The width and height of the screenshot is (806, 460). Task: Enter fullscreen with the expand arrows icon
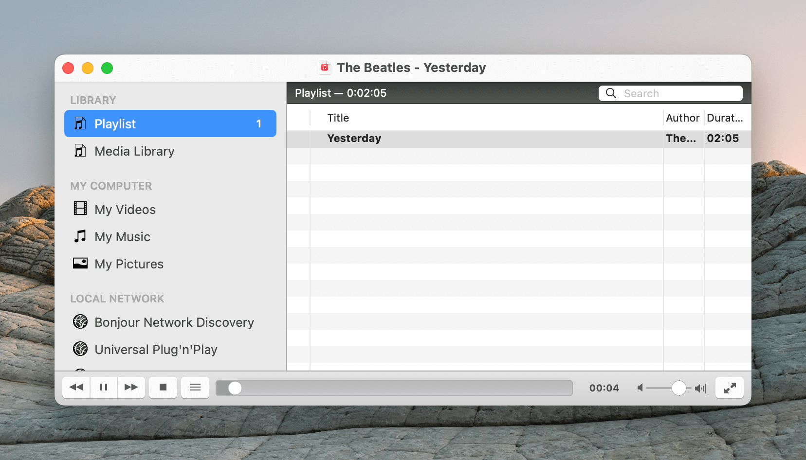point(729,388)
